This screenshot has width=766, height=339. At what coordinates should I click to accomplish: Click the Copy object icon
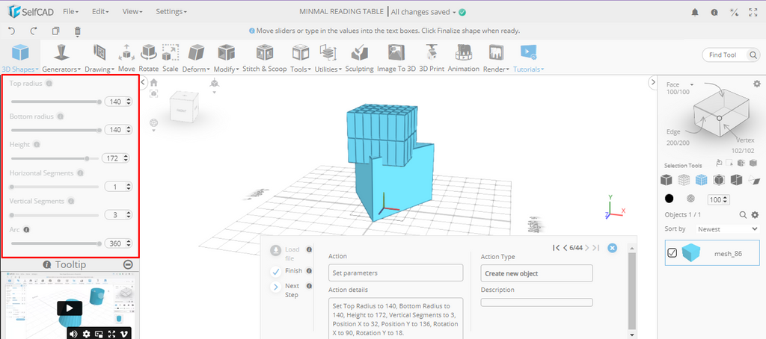tap(55, 31)
